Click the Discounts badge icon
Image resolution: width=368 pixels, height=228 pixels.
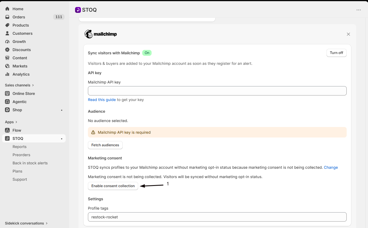[x=7, y=50]
